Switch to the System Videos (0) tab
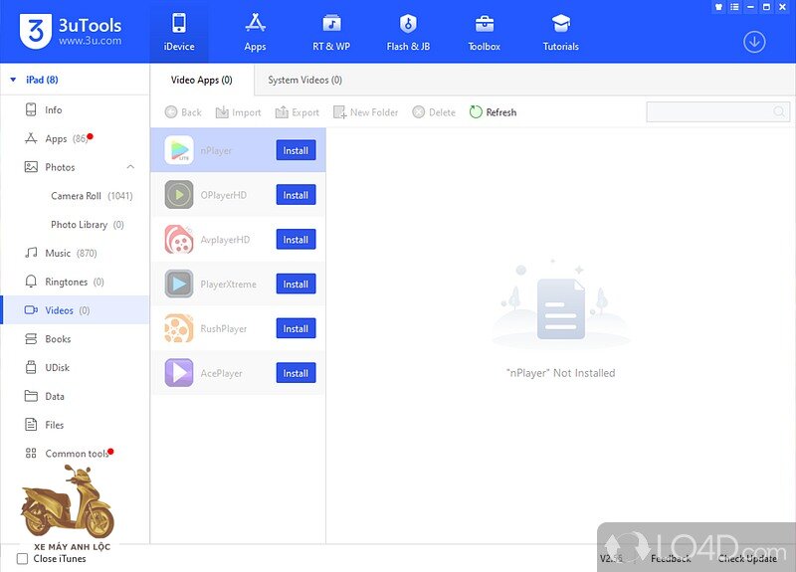Viewport: 796px width, 572px height. [305, 80]
